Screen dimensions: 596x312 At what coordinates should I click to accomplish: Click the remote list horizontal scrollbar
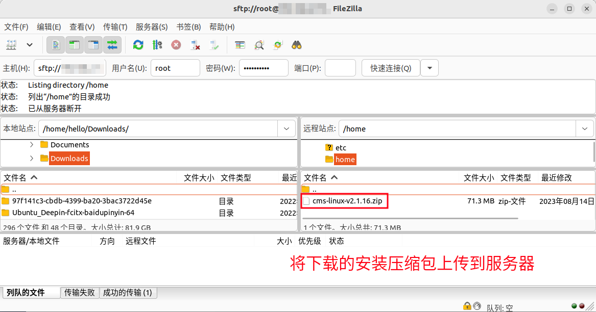[411, 218]
